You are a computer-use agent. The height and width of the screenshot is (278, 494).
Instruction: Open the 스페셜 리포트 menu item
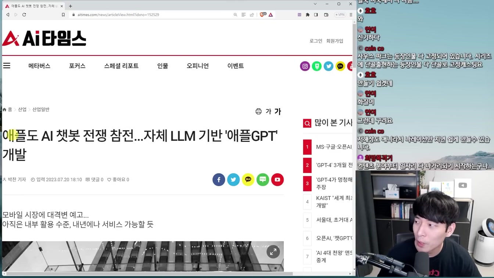coord(121,66)
